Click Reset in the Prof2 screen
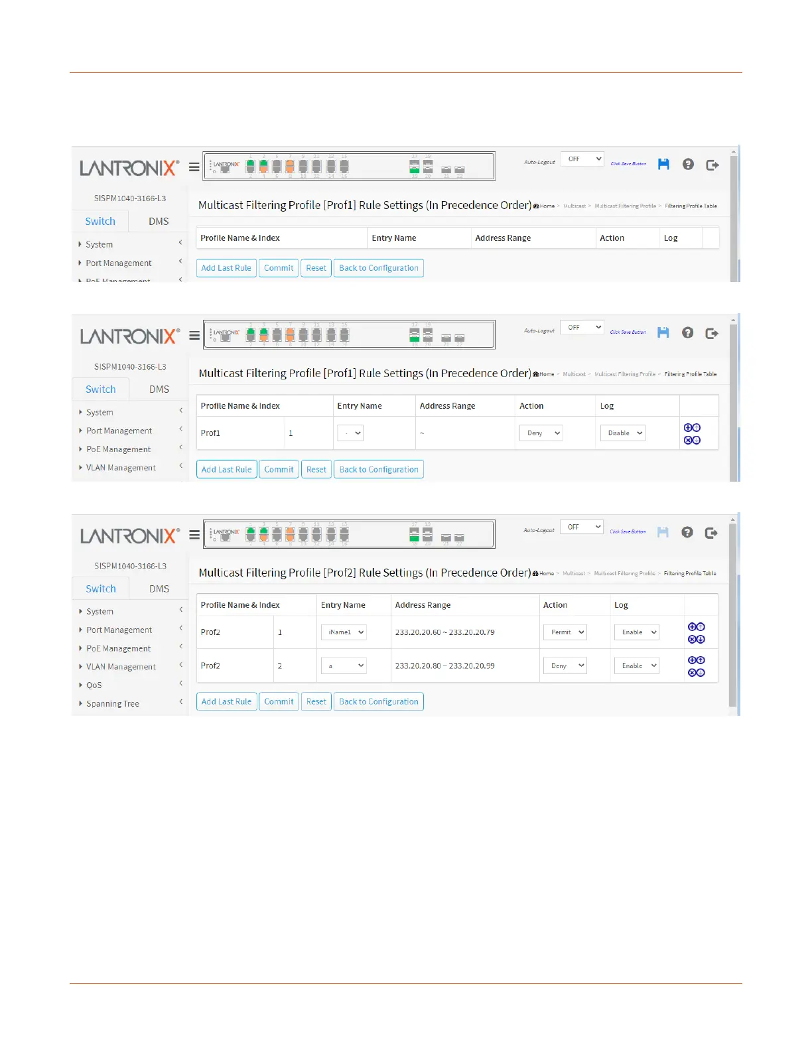This screenshot has height=1051, width=812. 316,701
